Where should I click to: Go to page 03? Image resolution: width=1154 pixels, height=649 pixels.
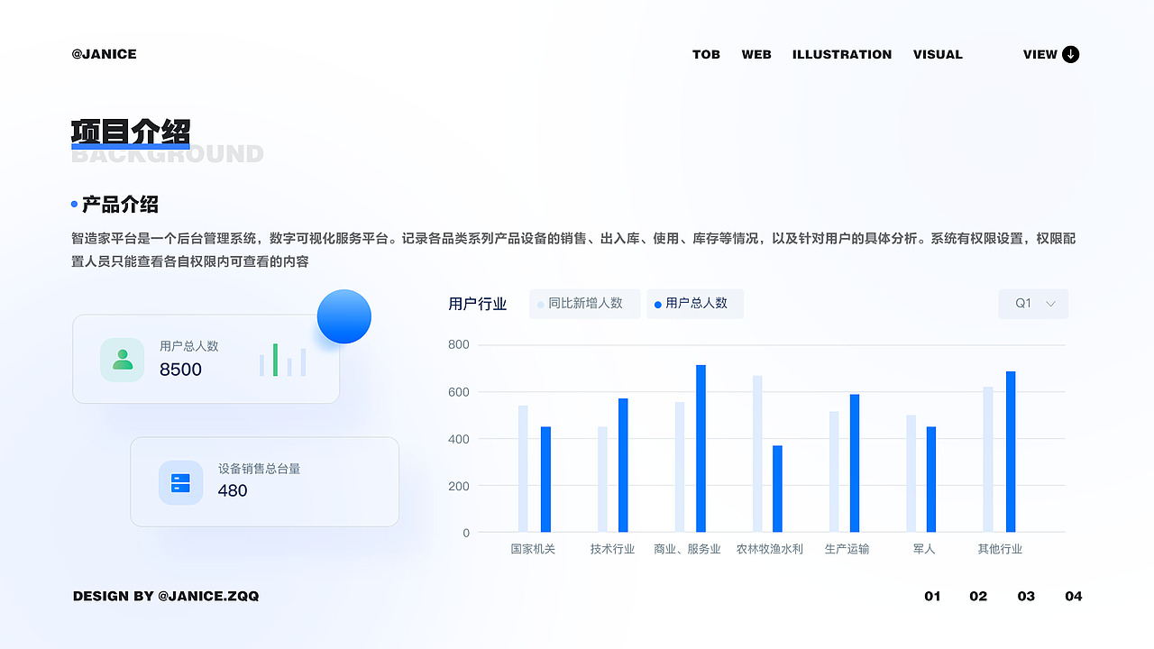click(x=1026, y=596)
